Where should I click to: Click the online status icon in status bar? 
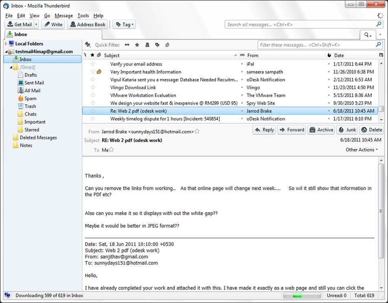click(7, 295)
